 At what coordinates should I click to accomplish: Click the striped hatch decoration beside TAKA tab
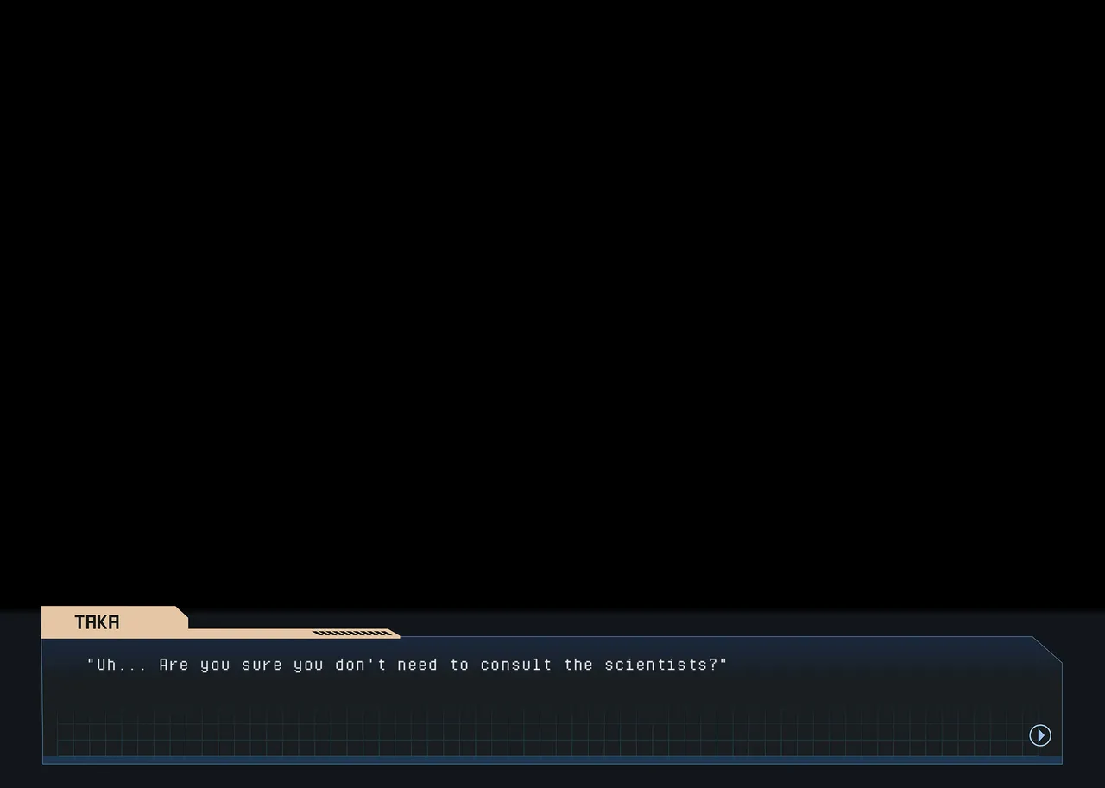pyautogui.click(x=352, y=634)
